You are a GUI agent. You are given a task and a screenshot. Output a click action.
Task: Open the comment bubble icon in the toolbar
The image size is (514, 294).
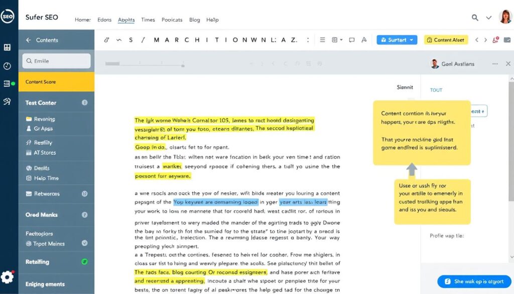(352, 39)
